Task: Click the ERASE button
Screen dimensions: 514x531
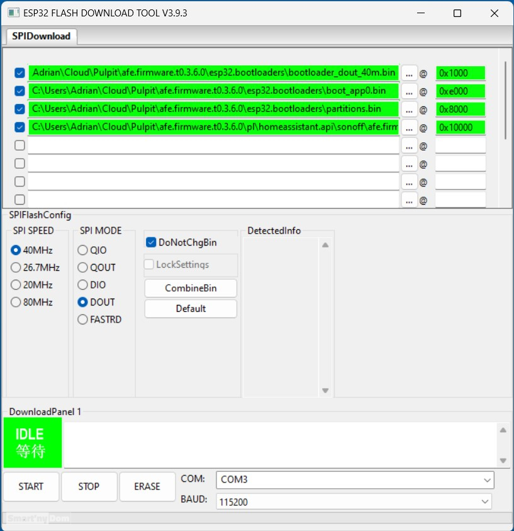Action: point(147,486)
